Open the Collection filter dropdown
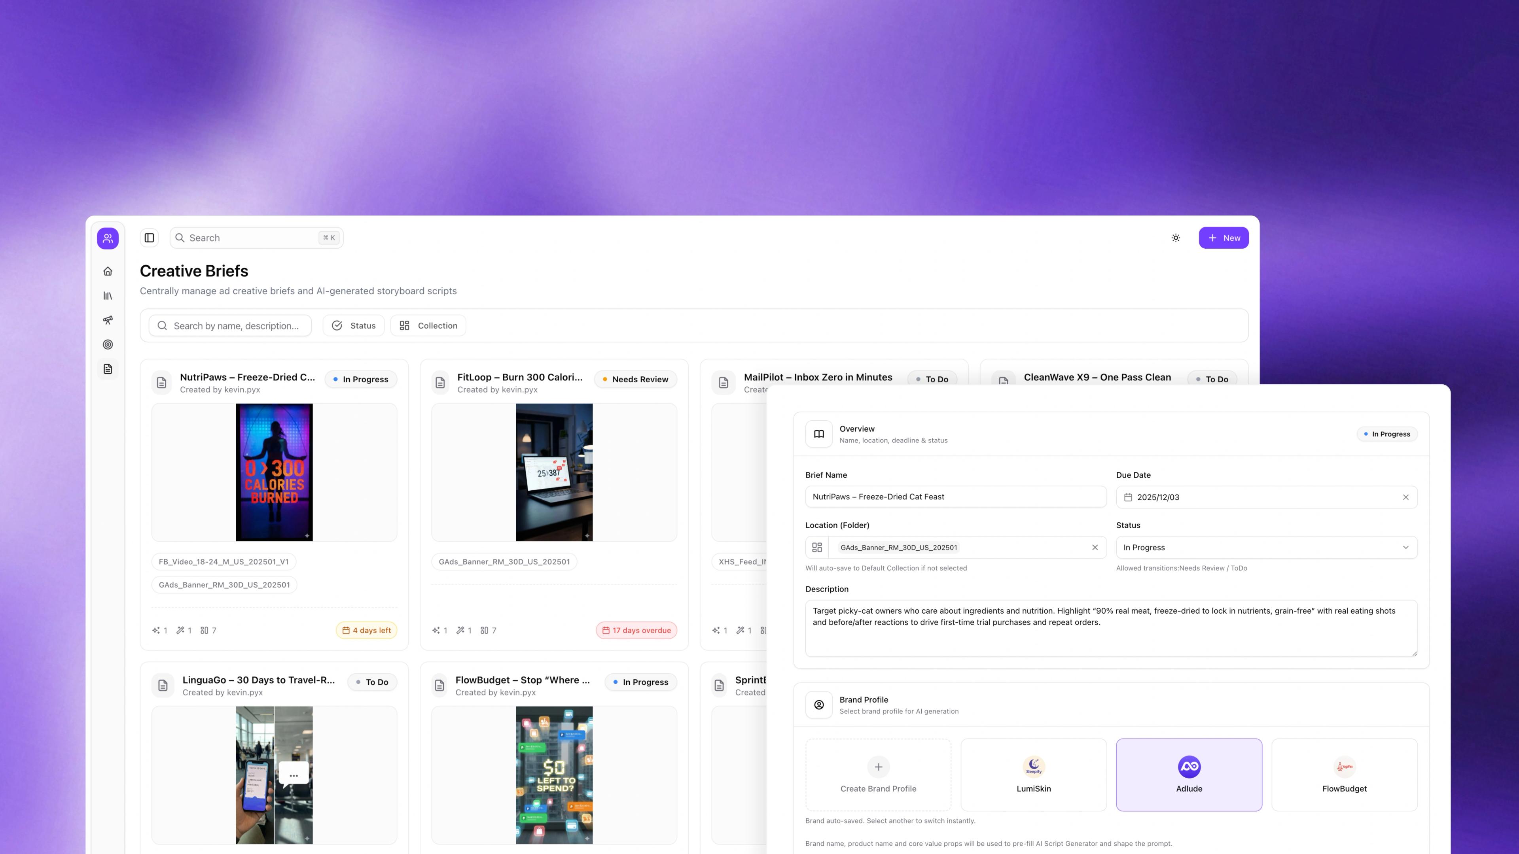Viewport: 1519px width, 854px height. (428, 325)
